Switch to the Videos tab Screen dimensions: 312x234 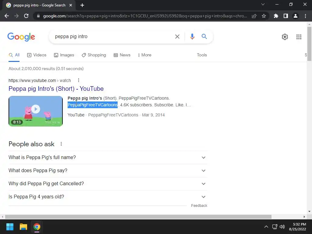coord(37,55)
